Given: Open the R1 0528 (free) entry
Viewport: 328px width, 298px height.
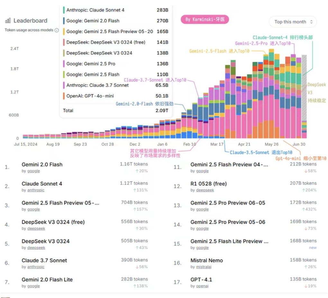Looking at the screenshot, I should point(209,184).
